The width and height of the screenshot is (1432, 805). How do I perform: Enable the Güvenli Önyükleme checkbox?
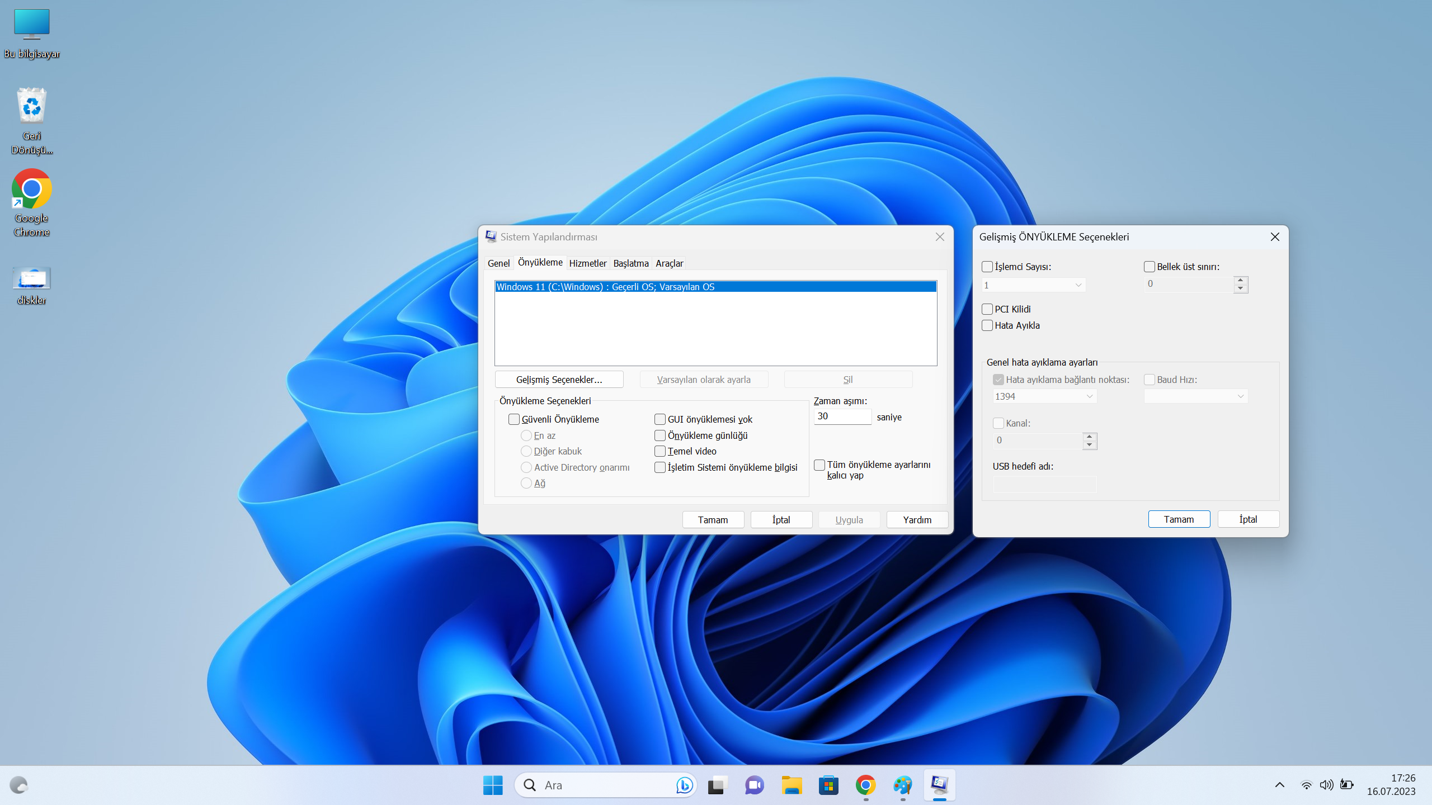[514, 419]
